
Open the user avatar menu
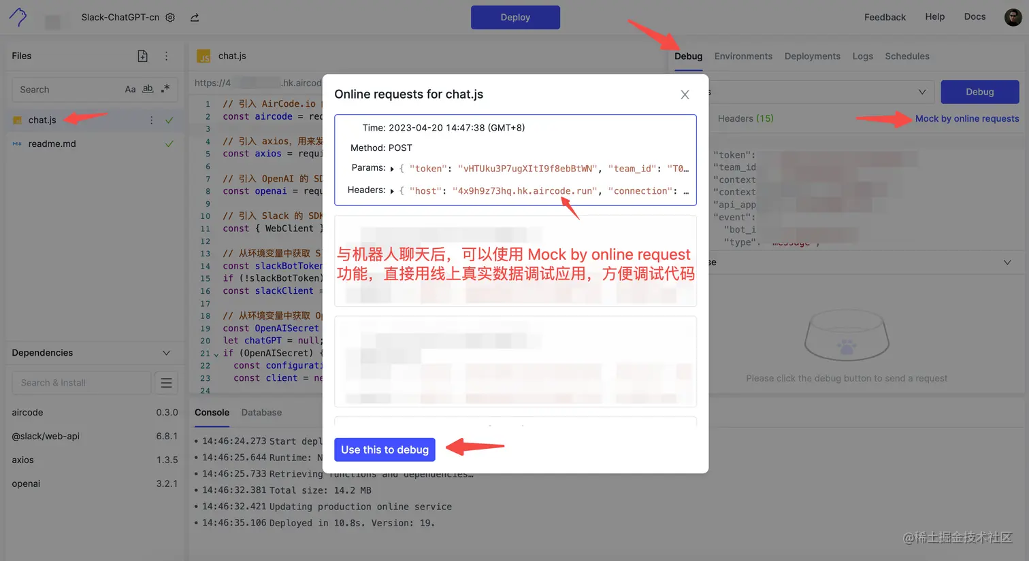click(1013, 17)
